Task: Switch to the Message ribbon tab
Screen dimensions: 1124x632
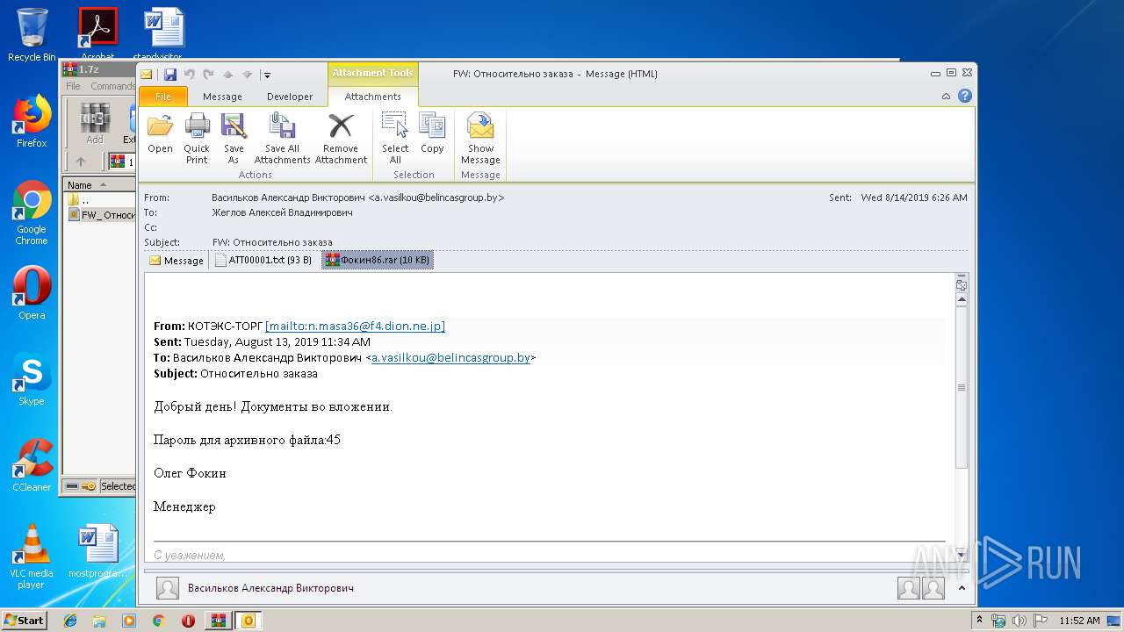Action: click(222, 97)
